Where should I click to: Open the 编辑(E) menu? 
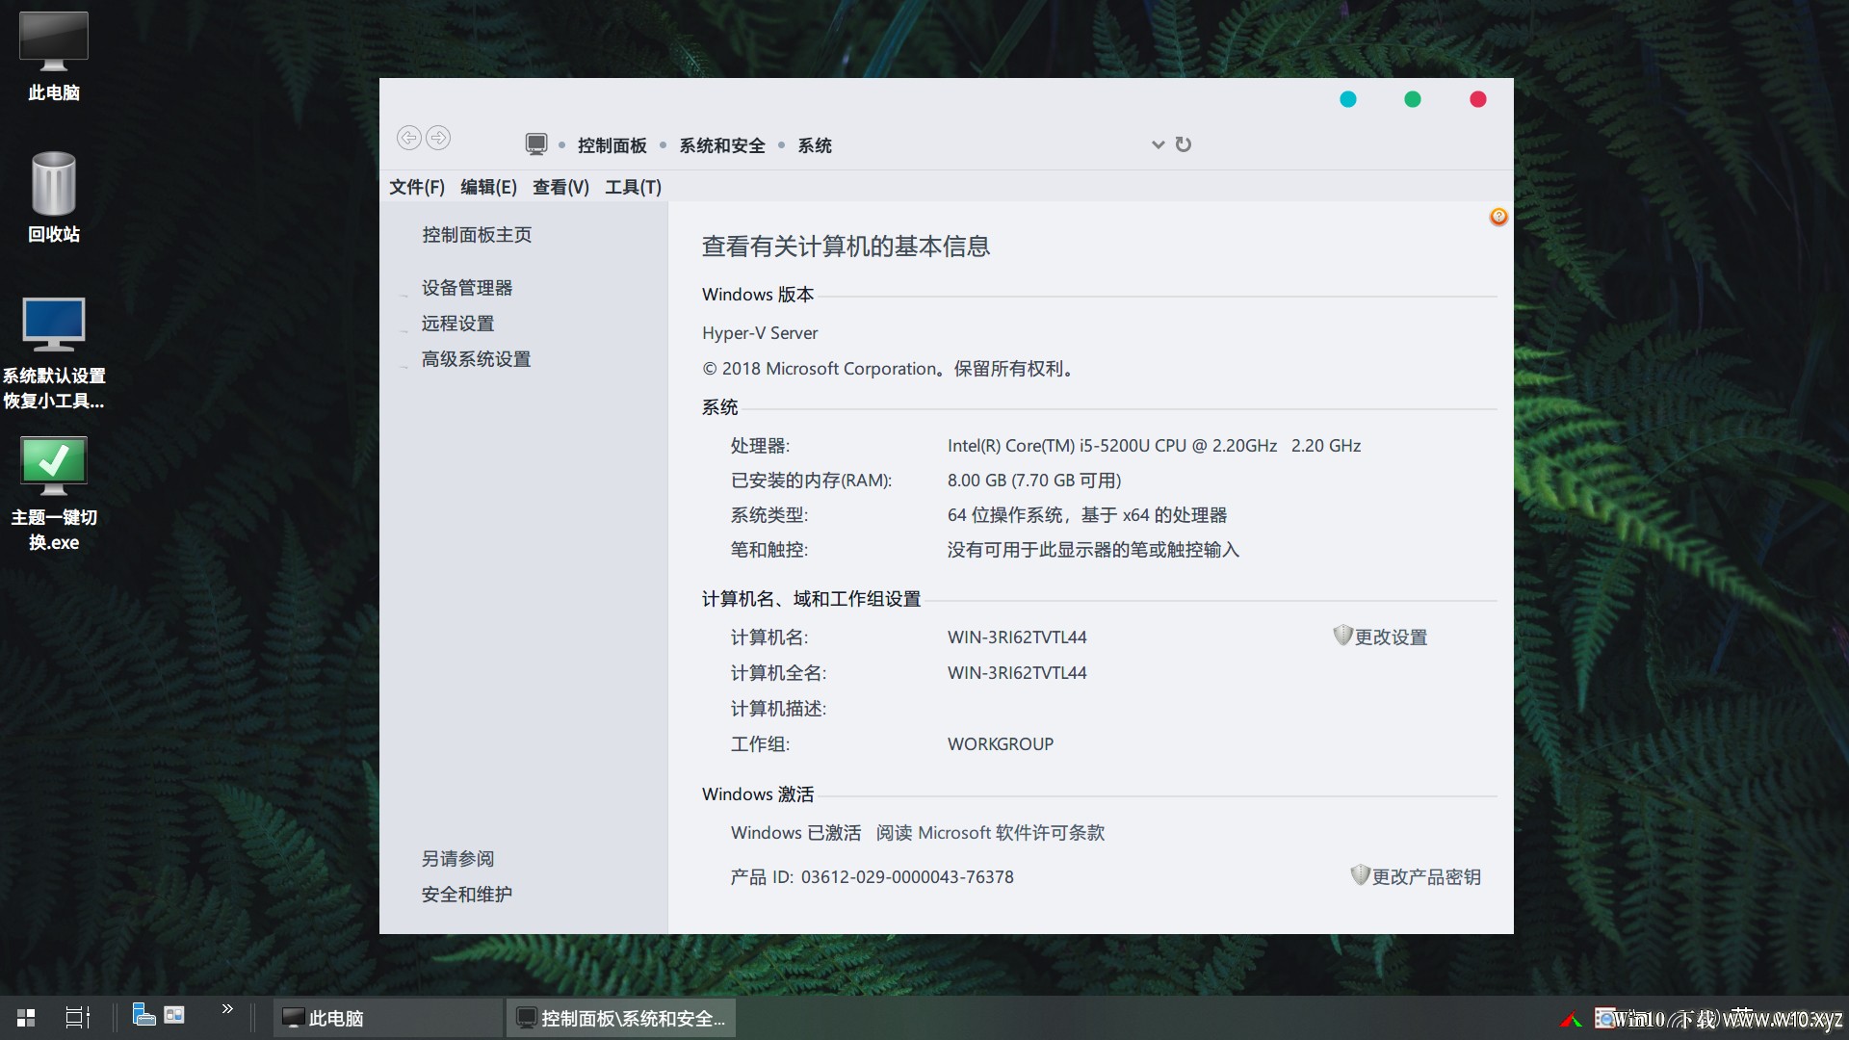(488, 187)
